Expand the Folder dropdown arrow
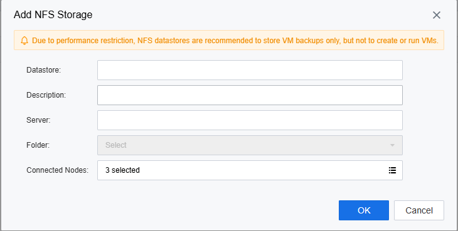Viewport: 458px width, 231px height. (x=392, y=145)
